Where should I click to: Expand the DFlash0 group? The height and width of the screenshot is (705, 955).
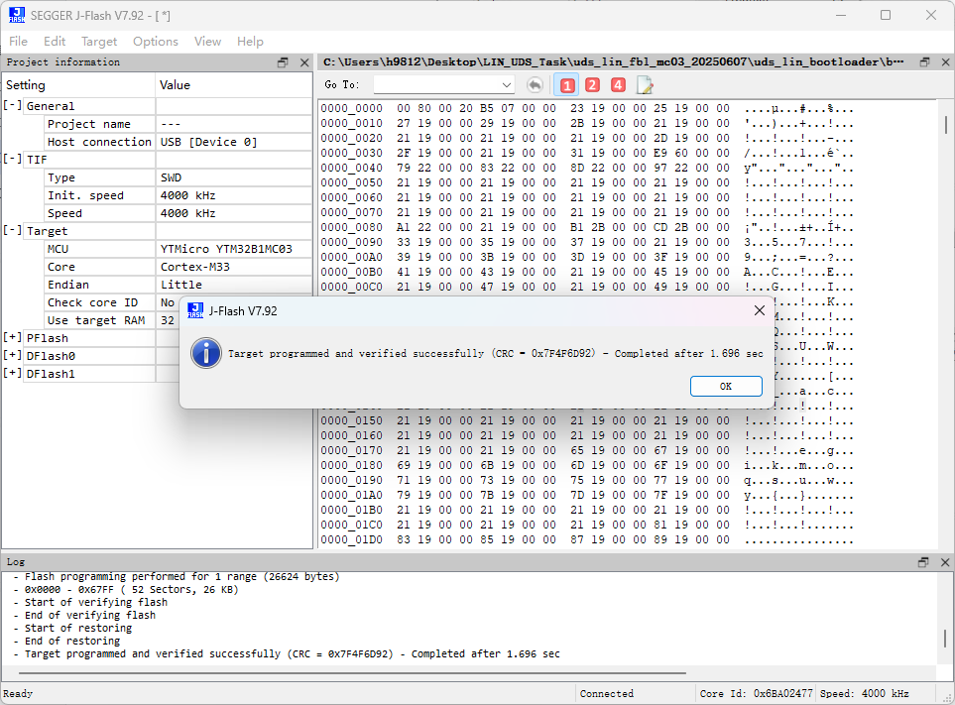coord(13,355)
